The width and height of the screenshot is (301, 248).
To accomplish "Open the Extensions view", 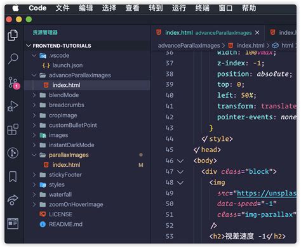I will (x=13, y=129).
